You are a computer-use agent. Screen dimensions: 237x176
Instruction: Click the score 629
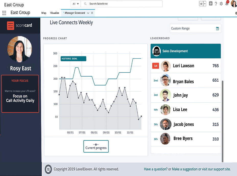(216, 95)
